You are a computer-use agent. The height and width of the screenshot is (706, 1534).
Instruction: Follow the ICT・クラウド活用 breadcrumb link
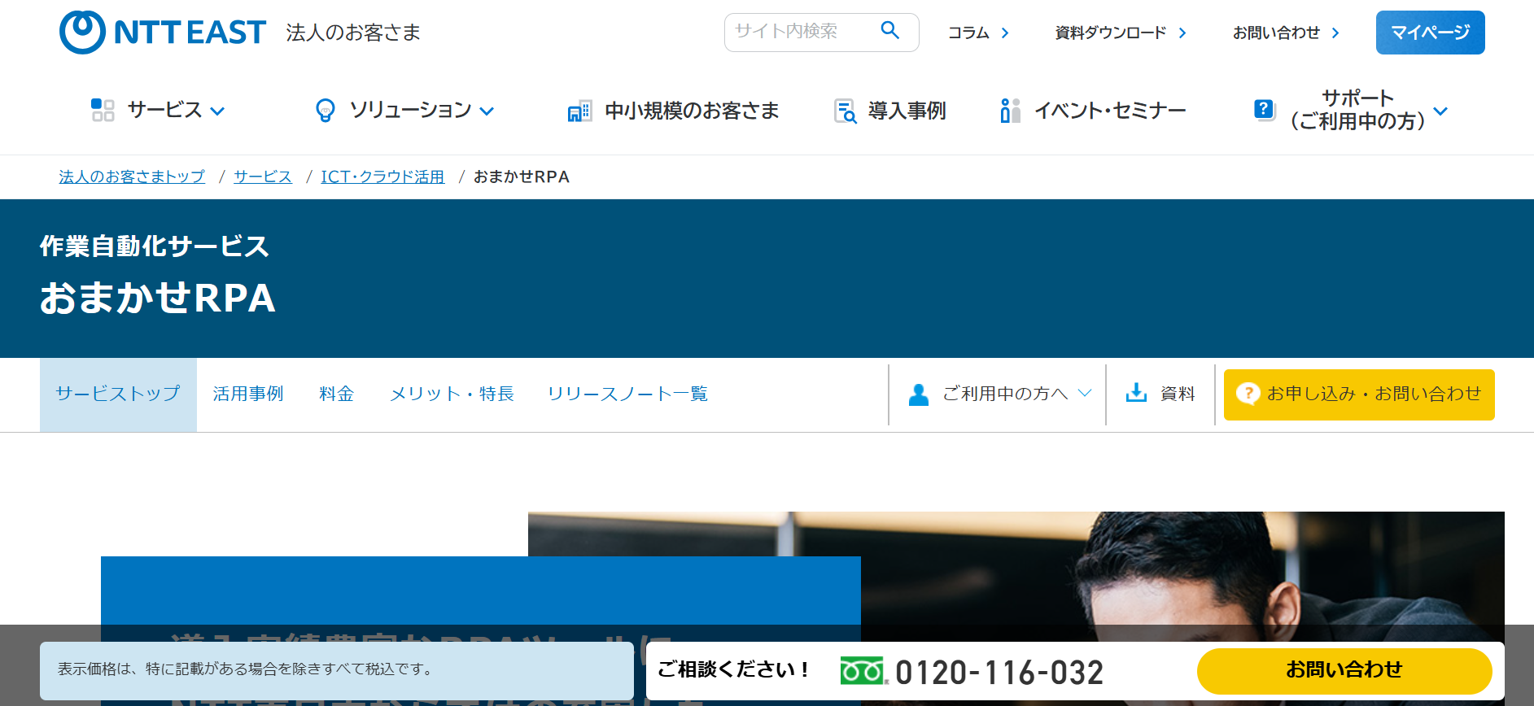[382, 176]
